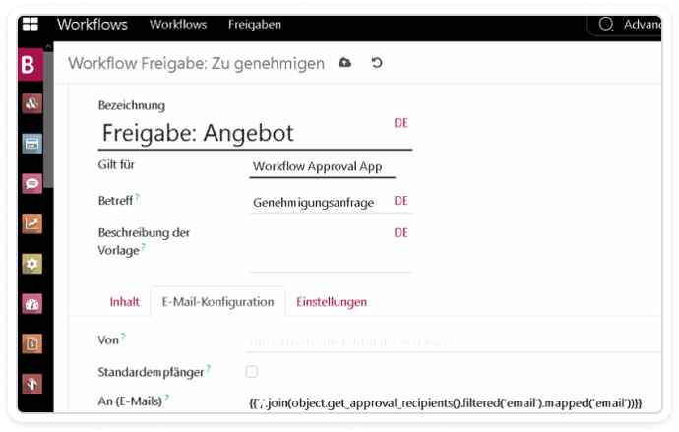Open the dashboard gauge sidebar icon
The width and height of the screenshot is (679, 432).
click(x=31, y=303)
